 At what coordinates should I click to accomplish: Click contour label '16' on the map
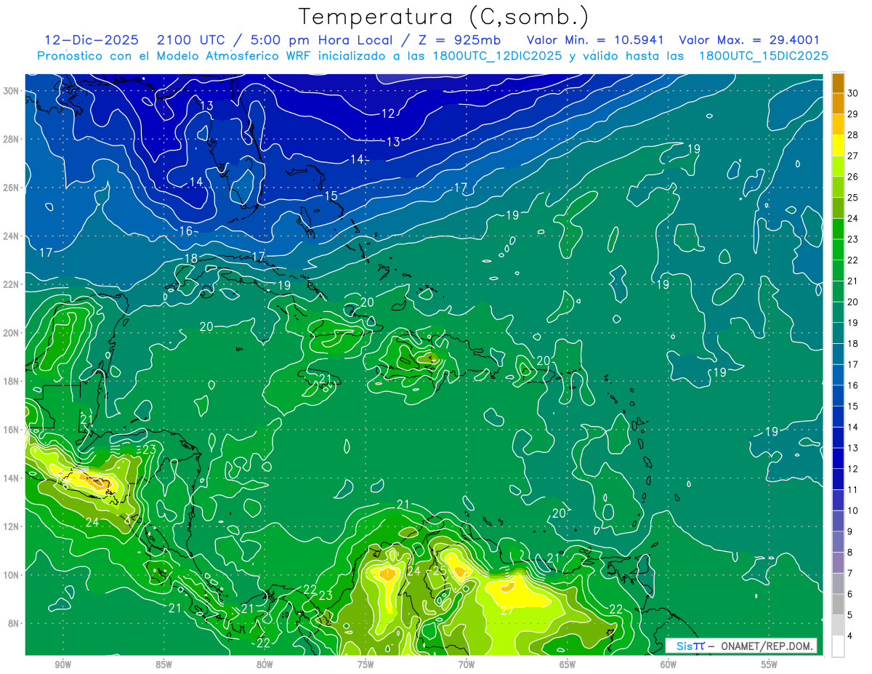[186, 230]
